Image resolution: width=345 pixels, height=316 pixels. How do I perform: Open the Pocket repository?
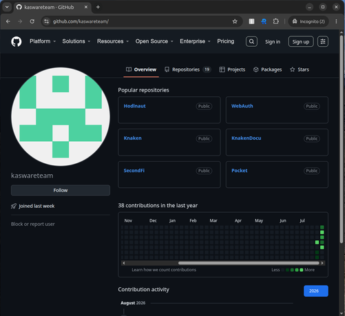click(240, 171)
